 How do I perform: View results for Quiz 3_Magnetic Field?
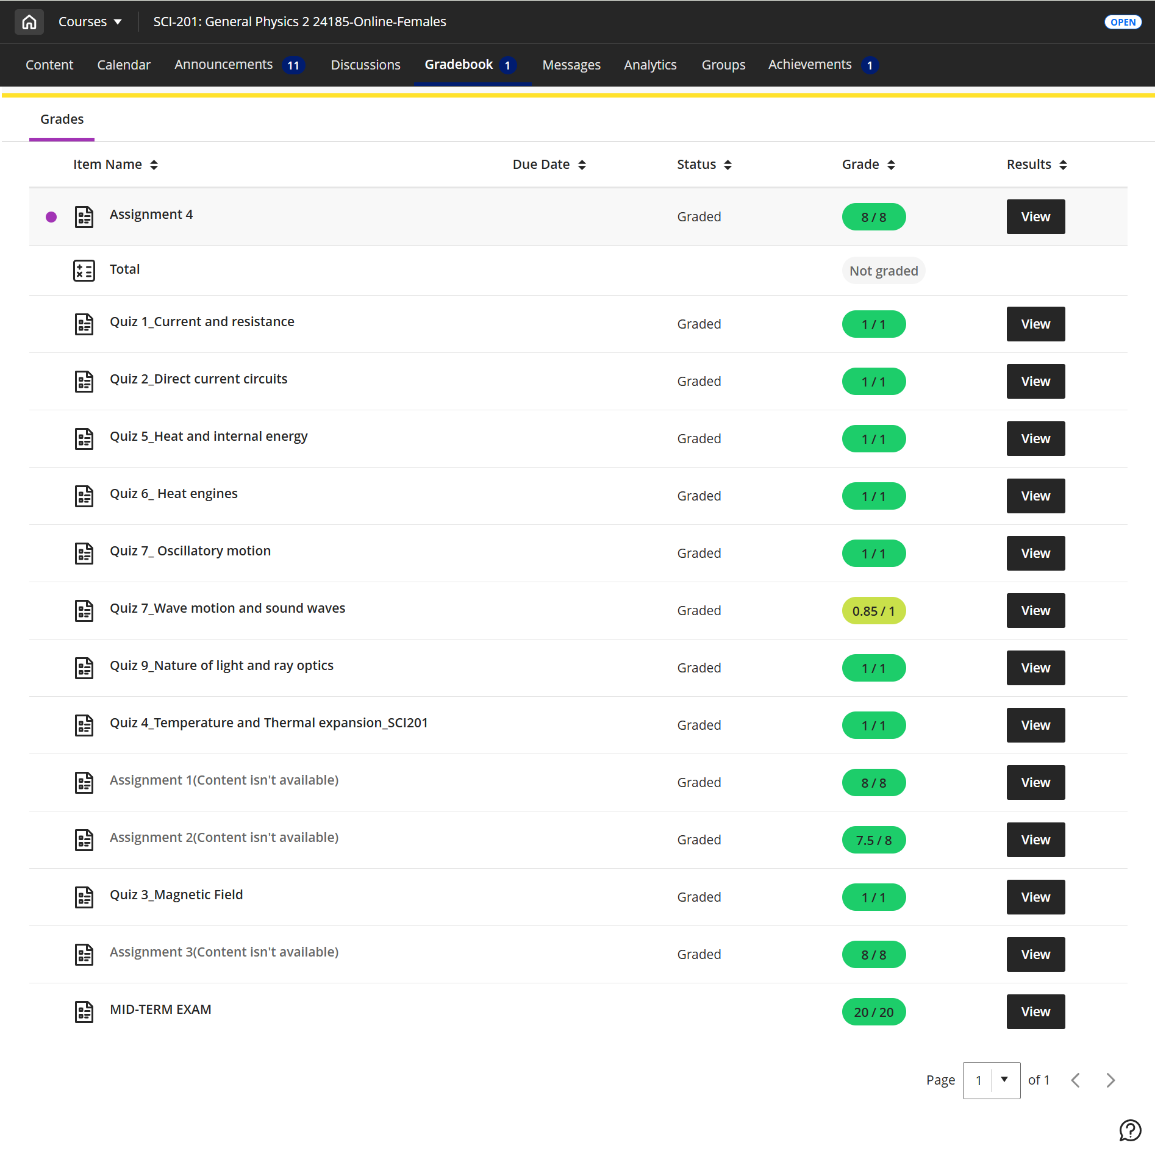(1035, 897)
